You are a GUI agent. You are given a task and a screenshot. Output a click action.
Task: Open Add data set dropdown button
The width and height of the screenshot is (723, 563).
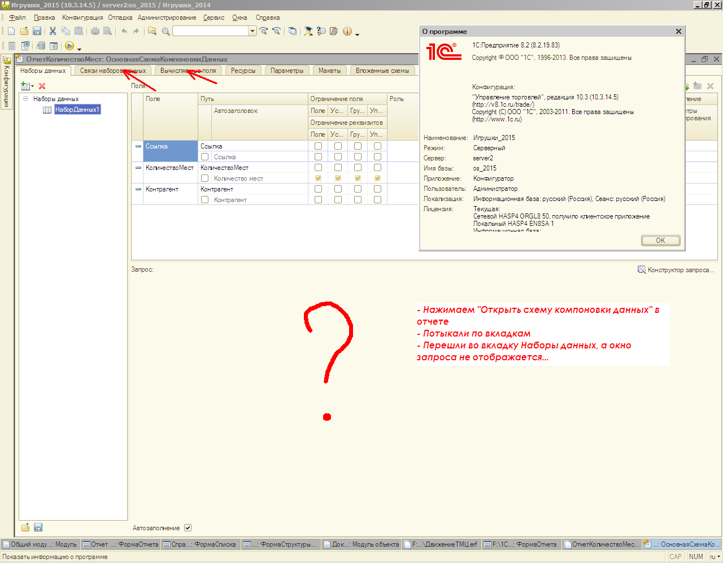[x=27, y=86]
